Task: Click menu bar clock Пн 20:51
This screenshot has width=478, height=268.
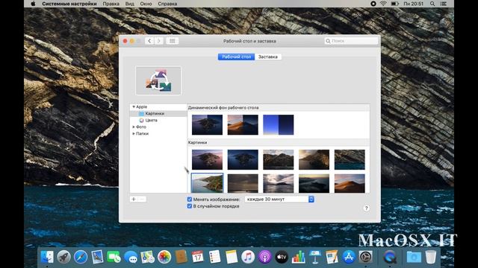Action: 414,4
